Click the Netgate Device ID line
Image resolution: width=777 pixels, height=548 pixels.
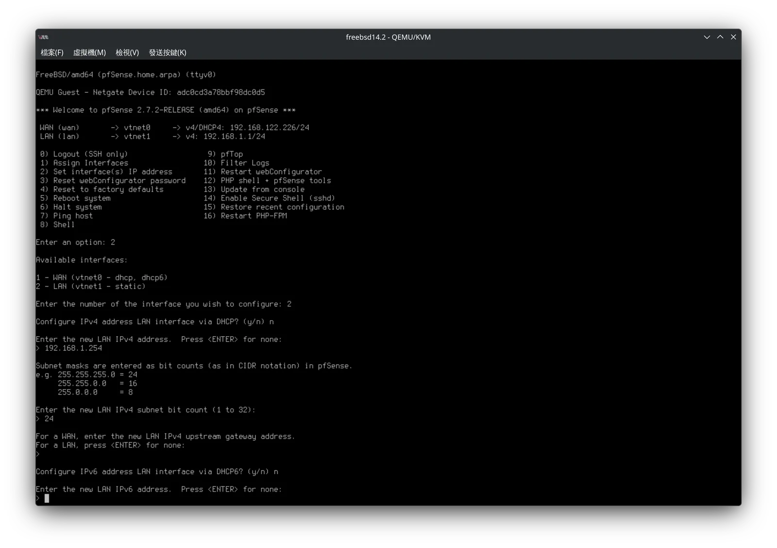pos(151,92)
